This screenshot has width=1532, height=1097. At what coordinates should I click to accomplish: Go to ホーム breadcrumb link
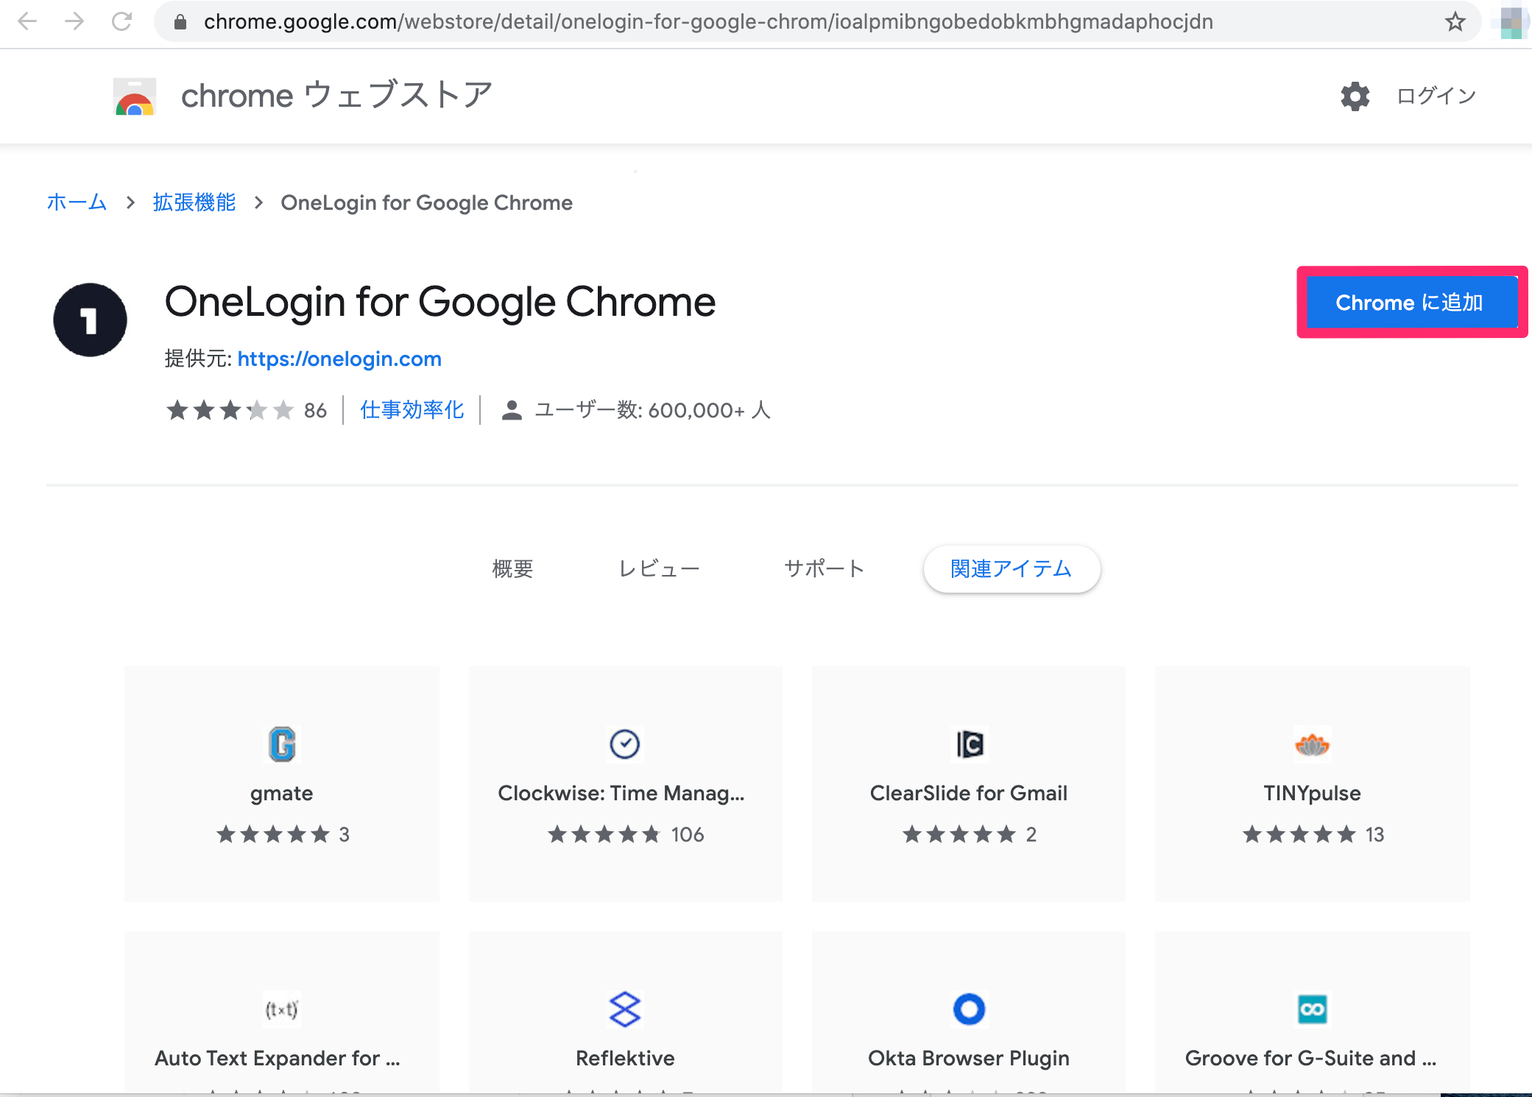click(x=77, y=202)
